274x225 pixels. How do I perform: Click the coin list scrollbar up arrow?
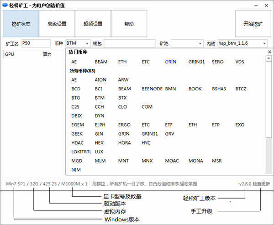tap(269, 58)
